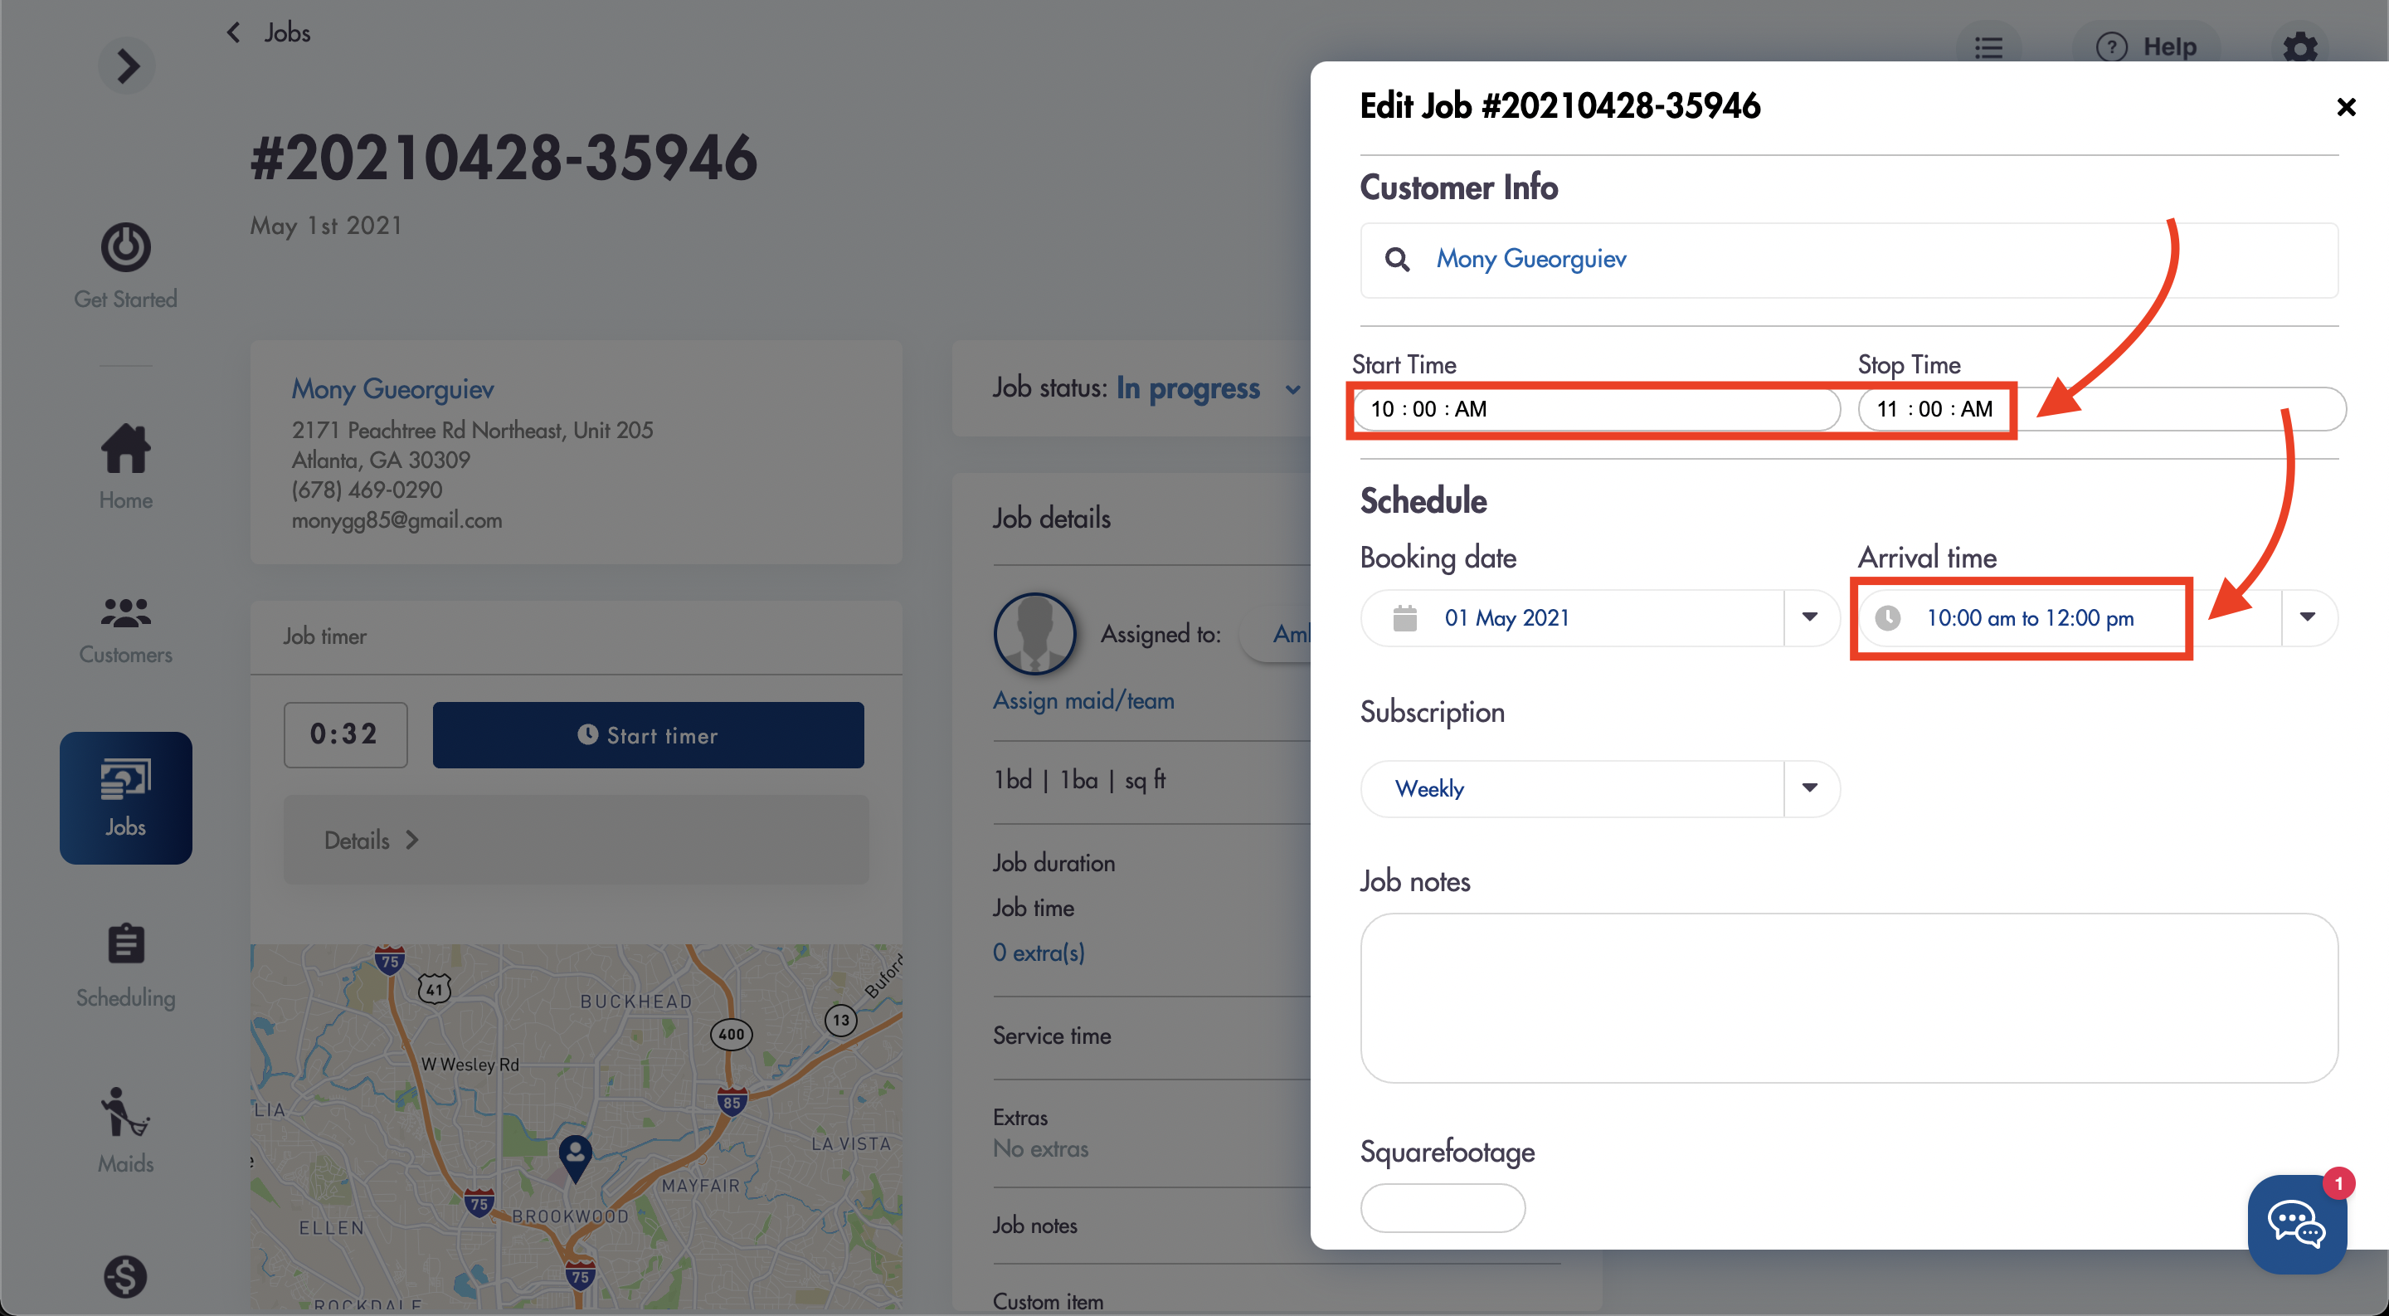Viewport: 2389px width, 1316px height.
Task: Go back using the Jobs back arrow
Action: 234,32
